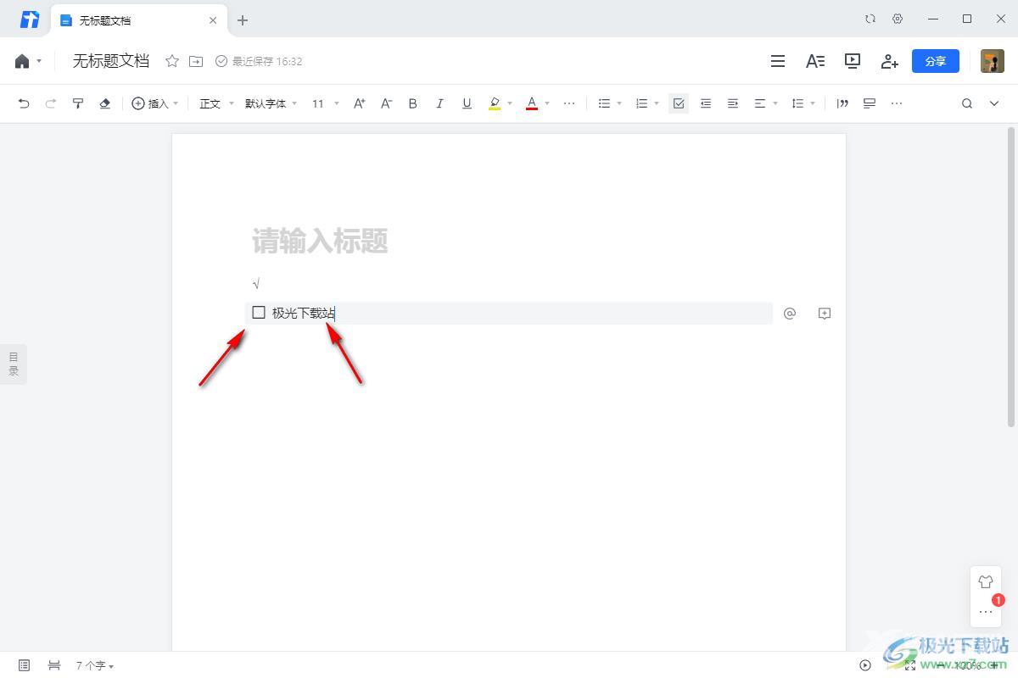
Task: Apply yellow highlight color
Action: click(495, 103)
